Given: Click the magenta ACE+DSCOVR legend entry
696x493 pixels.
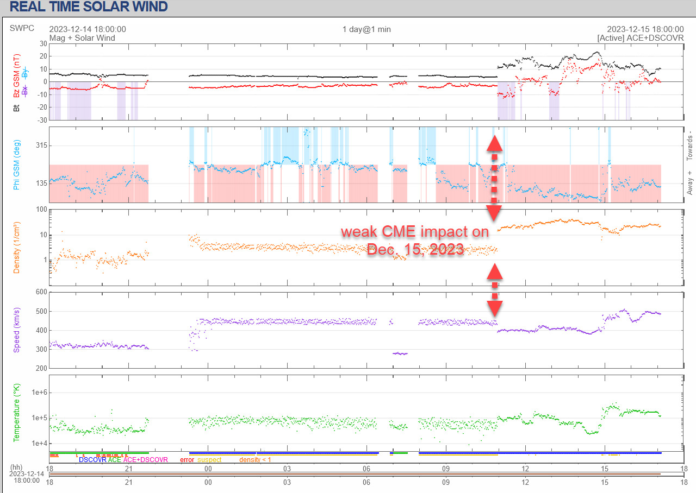Looking at the screenshot, I should coord(146,460).
